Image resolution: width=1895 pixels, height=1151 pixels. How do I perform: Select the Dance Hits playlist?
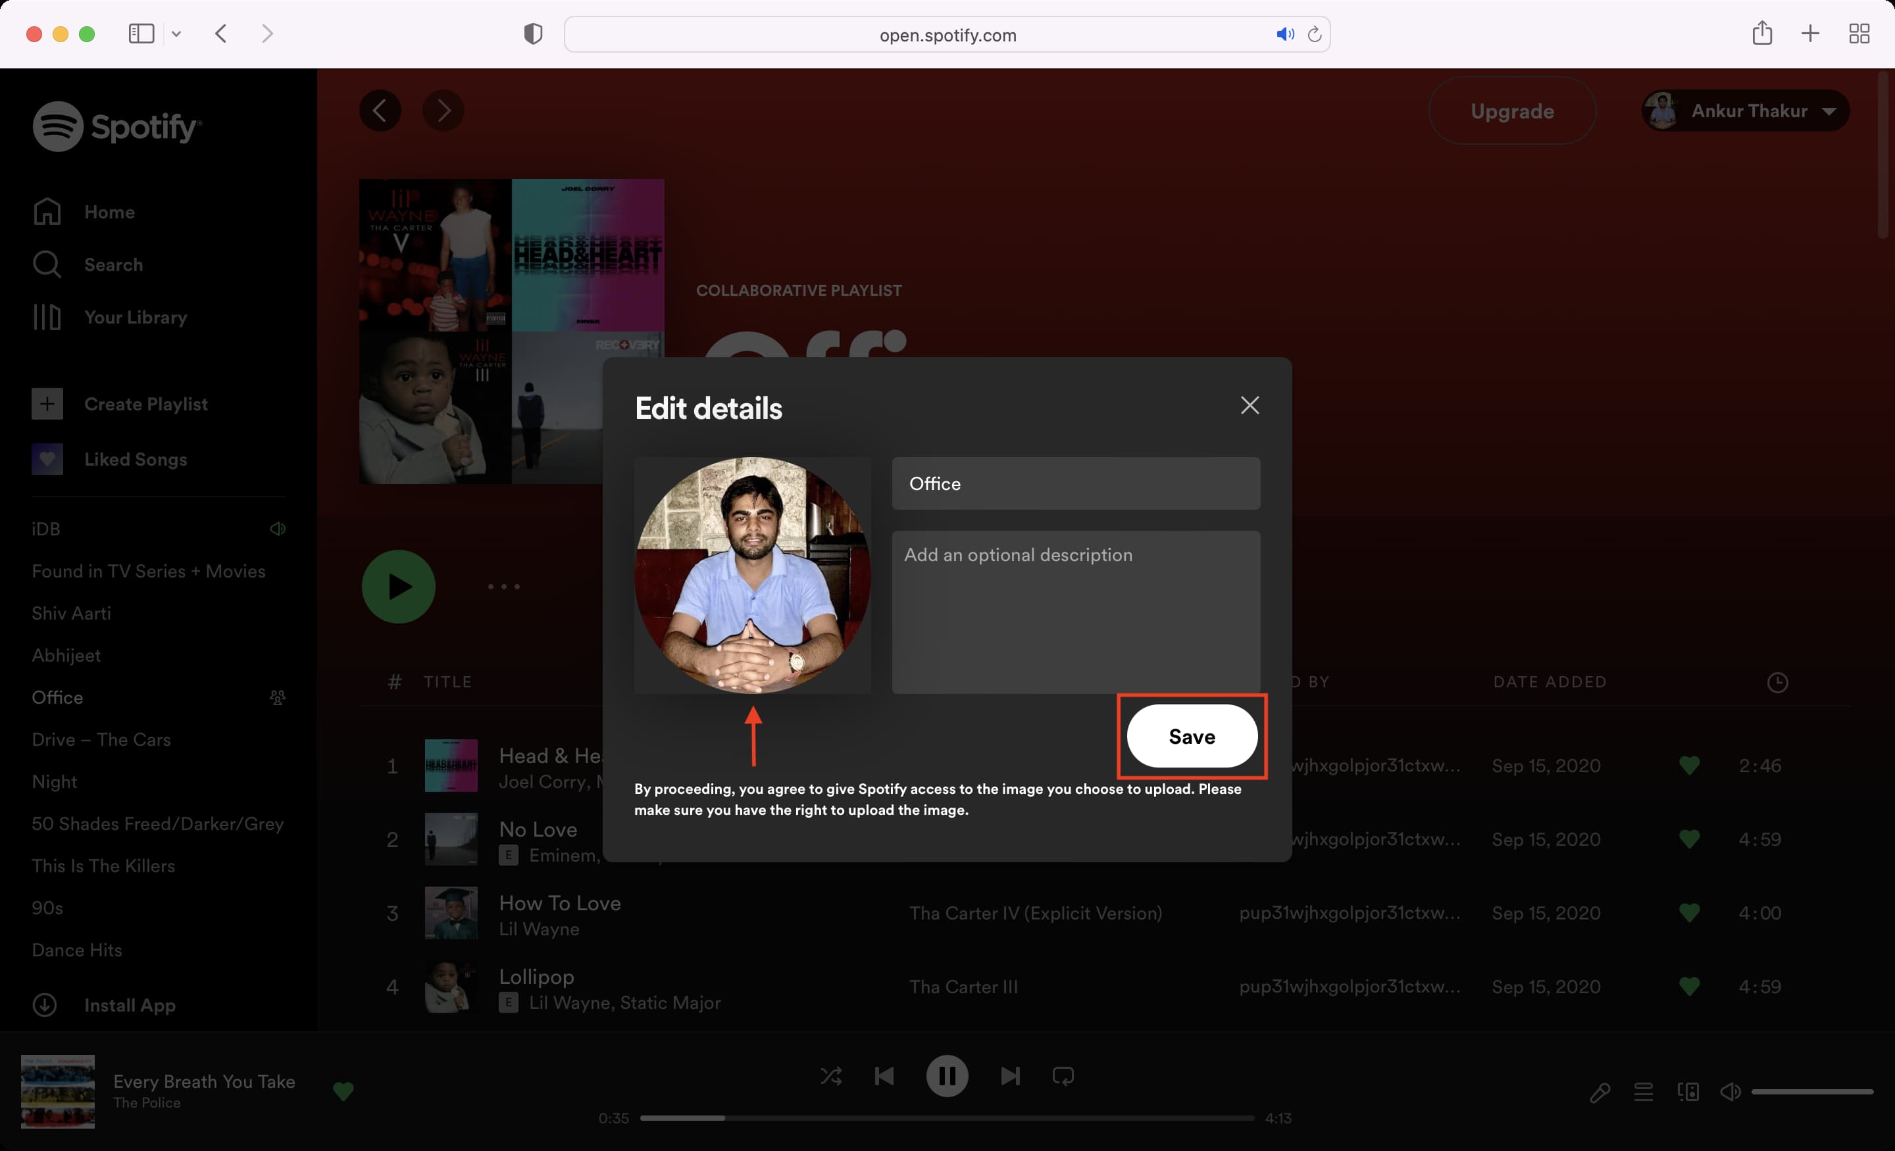coord(77,950)
